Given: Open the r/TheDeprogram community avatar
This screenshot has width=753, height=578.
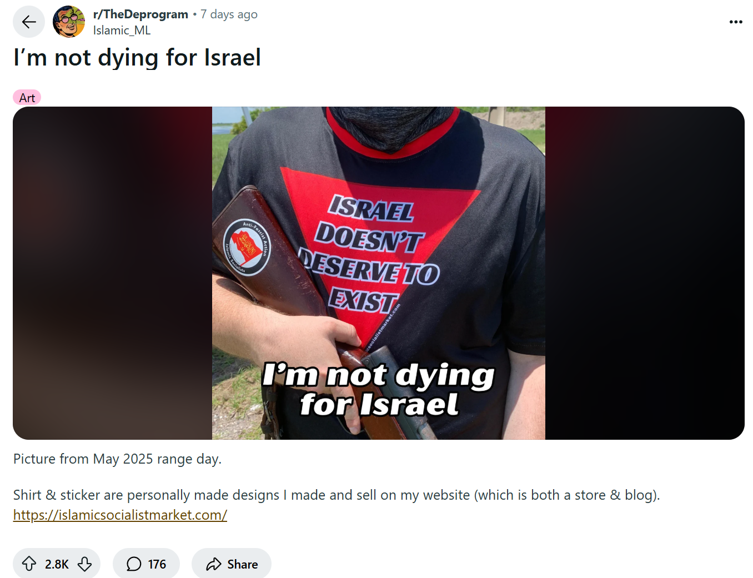Looking at the screenshot, I should click(x=69, y=22).
